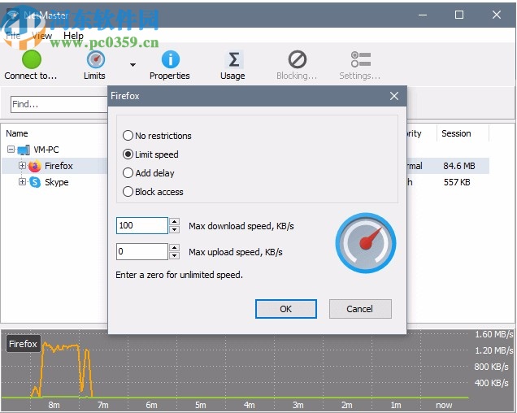
Task: Select the Firefox row icon
Action: [35, 166]
